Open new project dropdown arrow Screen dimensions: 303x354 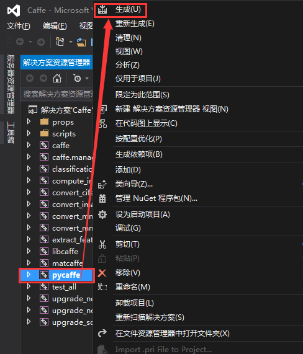point(71,42)
